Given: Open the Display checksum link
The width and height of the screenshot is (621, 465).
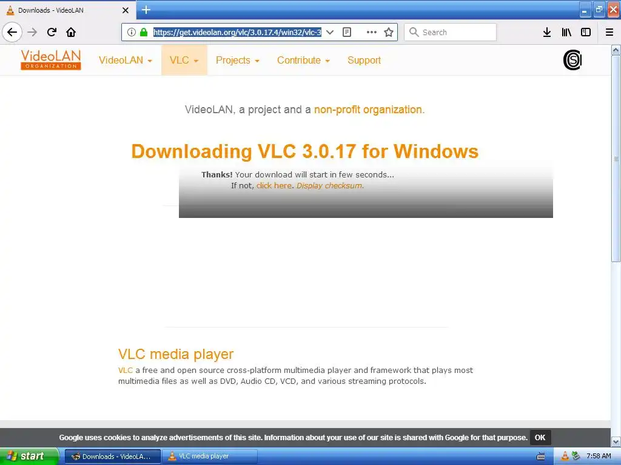Looking at the screenshot, I should coord(330,185).
